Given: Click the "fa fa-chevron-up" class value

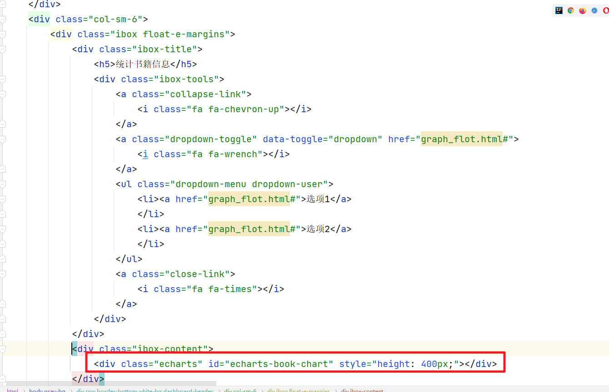Looking at the screenshot, I should pyautogui.click(x=235, y=109).
